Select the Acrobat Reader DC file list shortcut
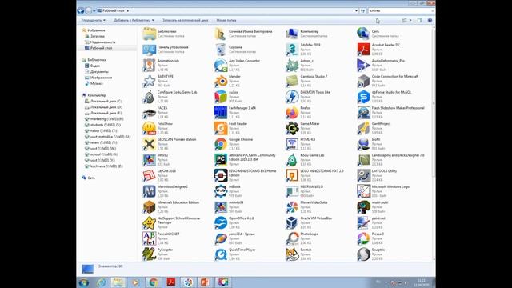The height and width of the screenshot is (288, 512). 378,50
